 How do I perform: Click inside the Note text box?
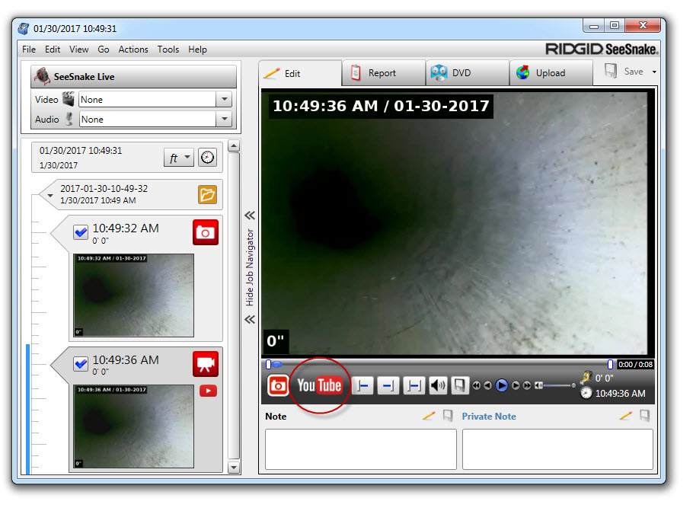(361, 449)
